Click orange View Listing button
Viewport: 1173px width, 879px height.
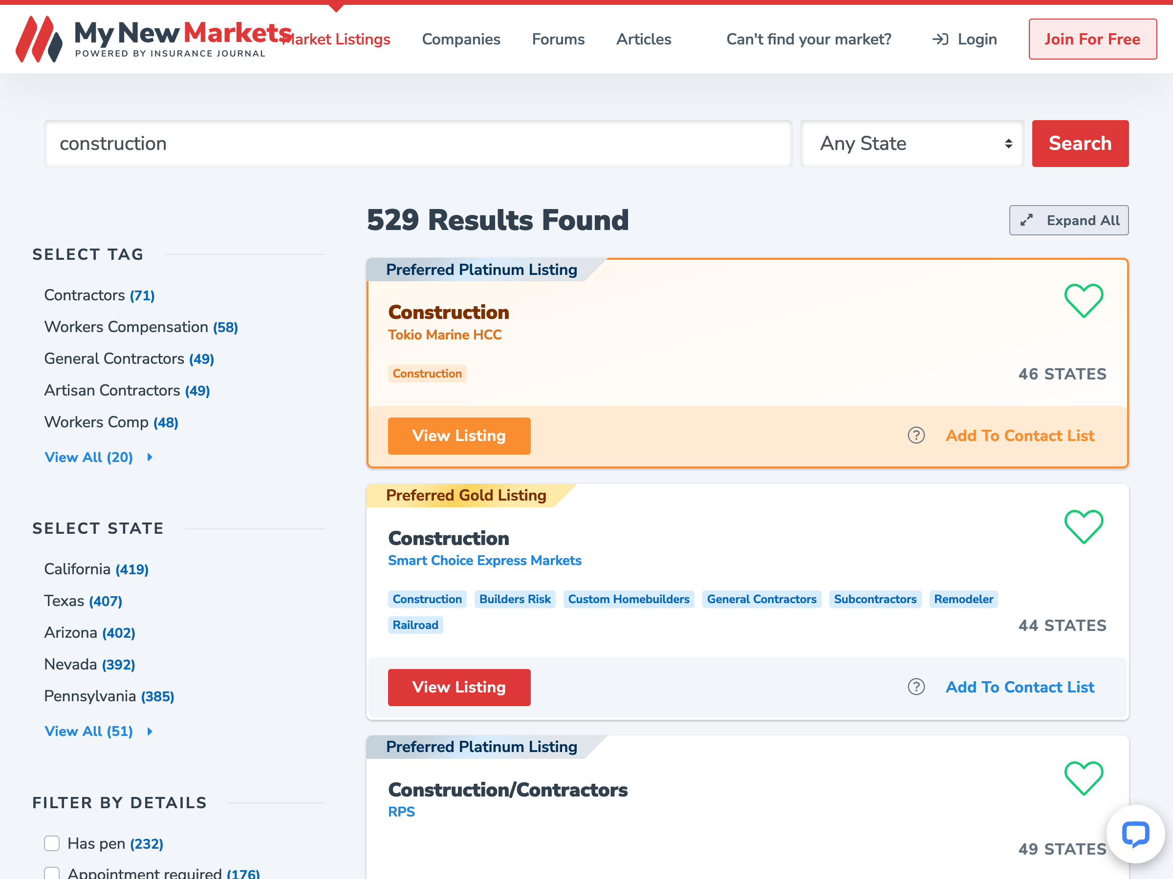click(x=459, y=436)
